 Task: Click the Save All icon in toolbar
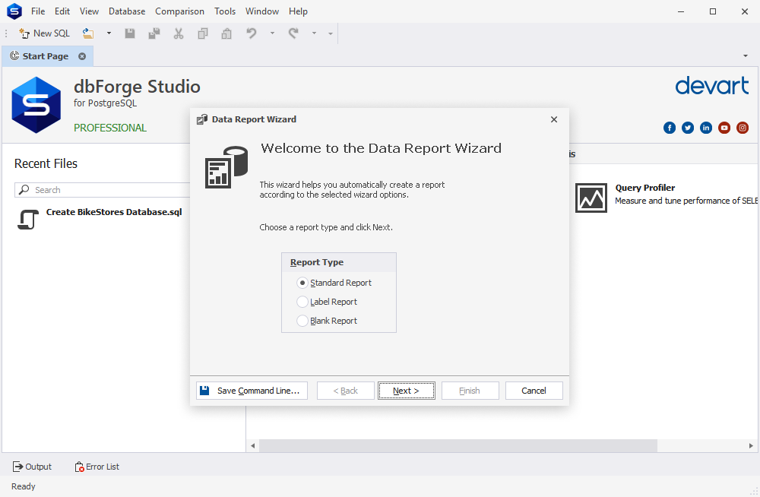(154, 33)
